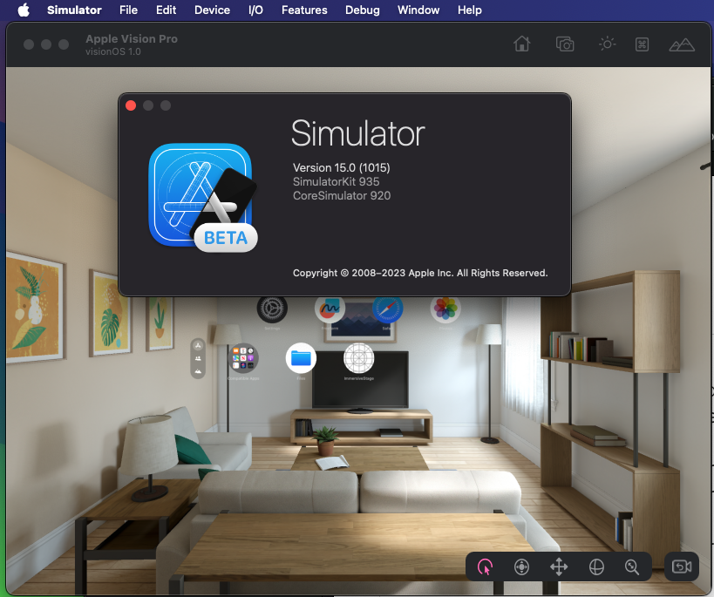Open the Help menu
Screen dimensions: 714x597
(470, 10)
